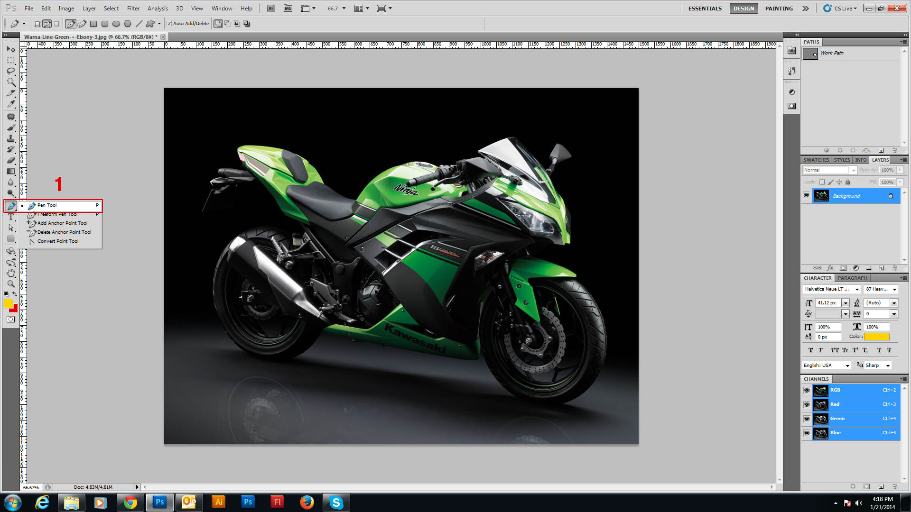This screenshot has width=911, height=512.
Task: Open the Analysis menu
Action: click(157, 8)
